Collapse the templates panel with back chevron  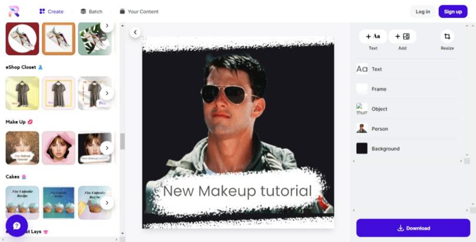pyautogui.click(x=135, y=32)
